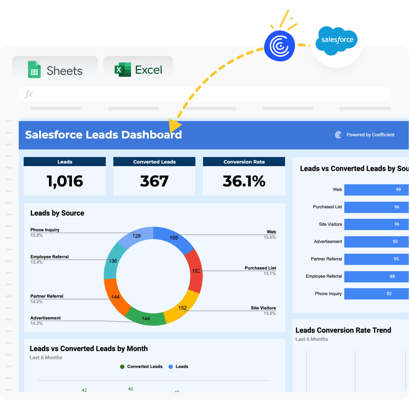
Task: Click the Excel green X icon
Action: point(123,69)
